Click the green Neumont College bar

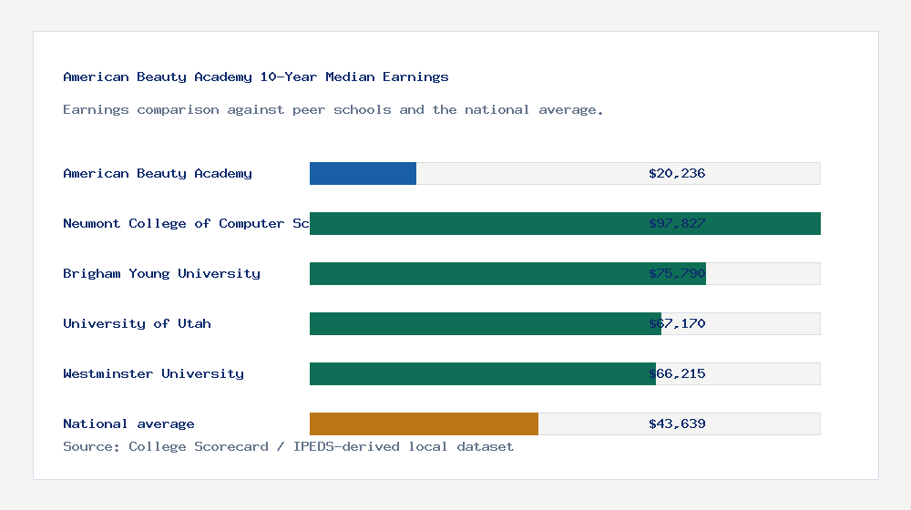565,224
